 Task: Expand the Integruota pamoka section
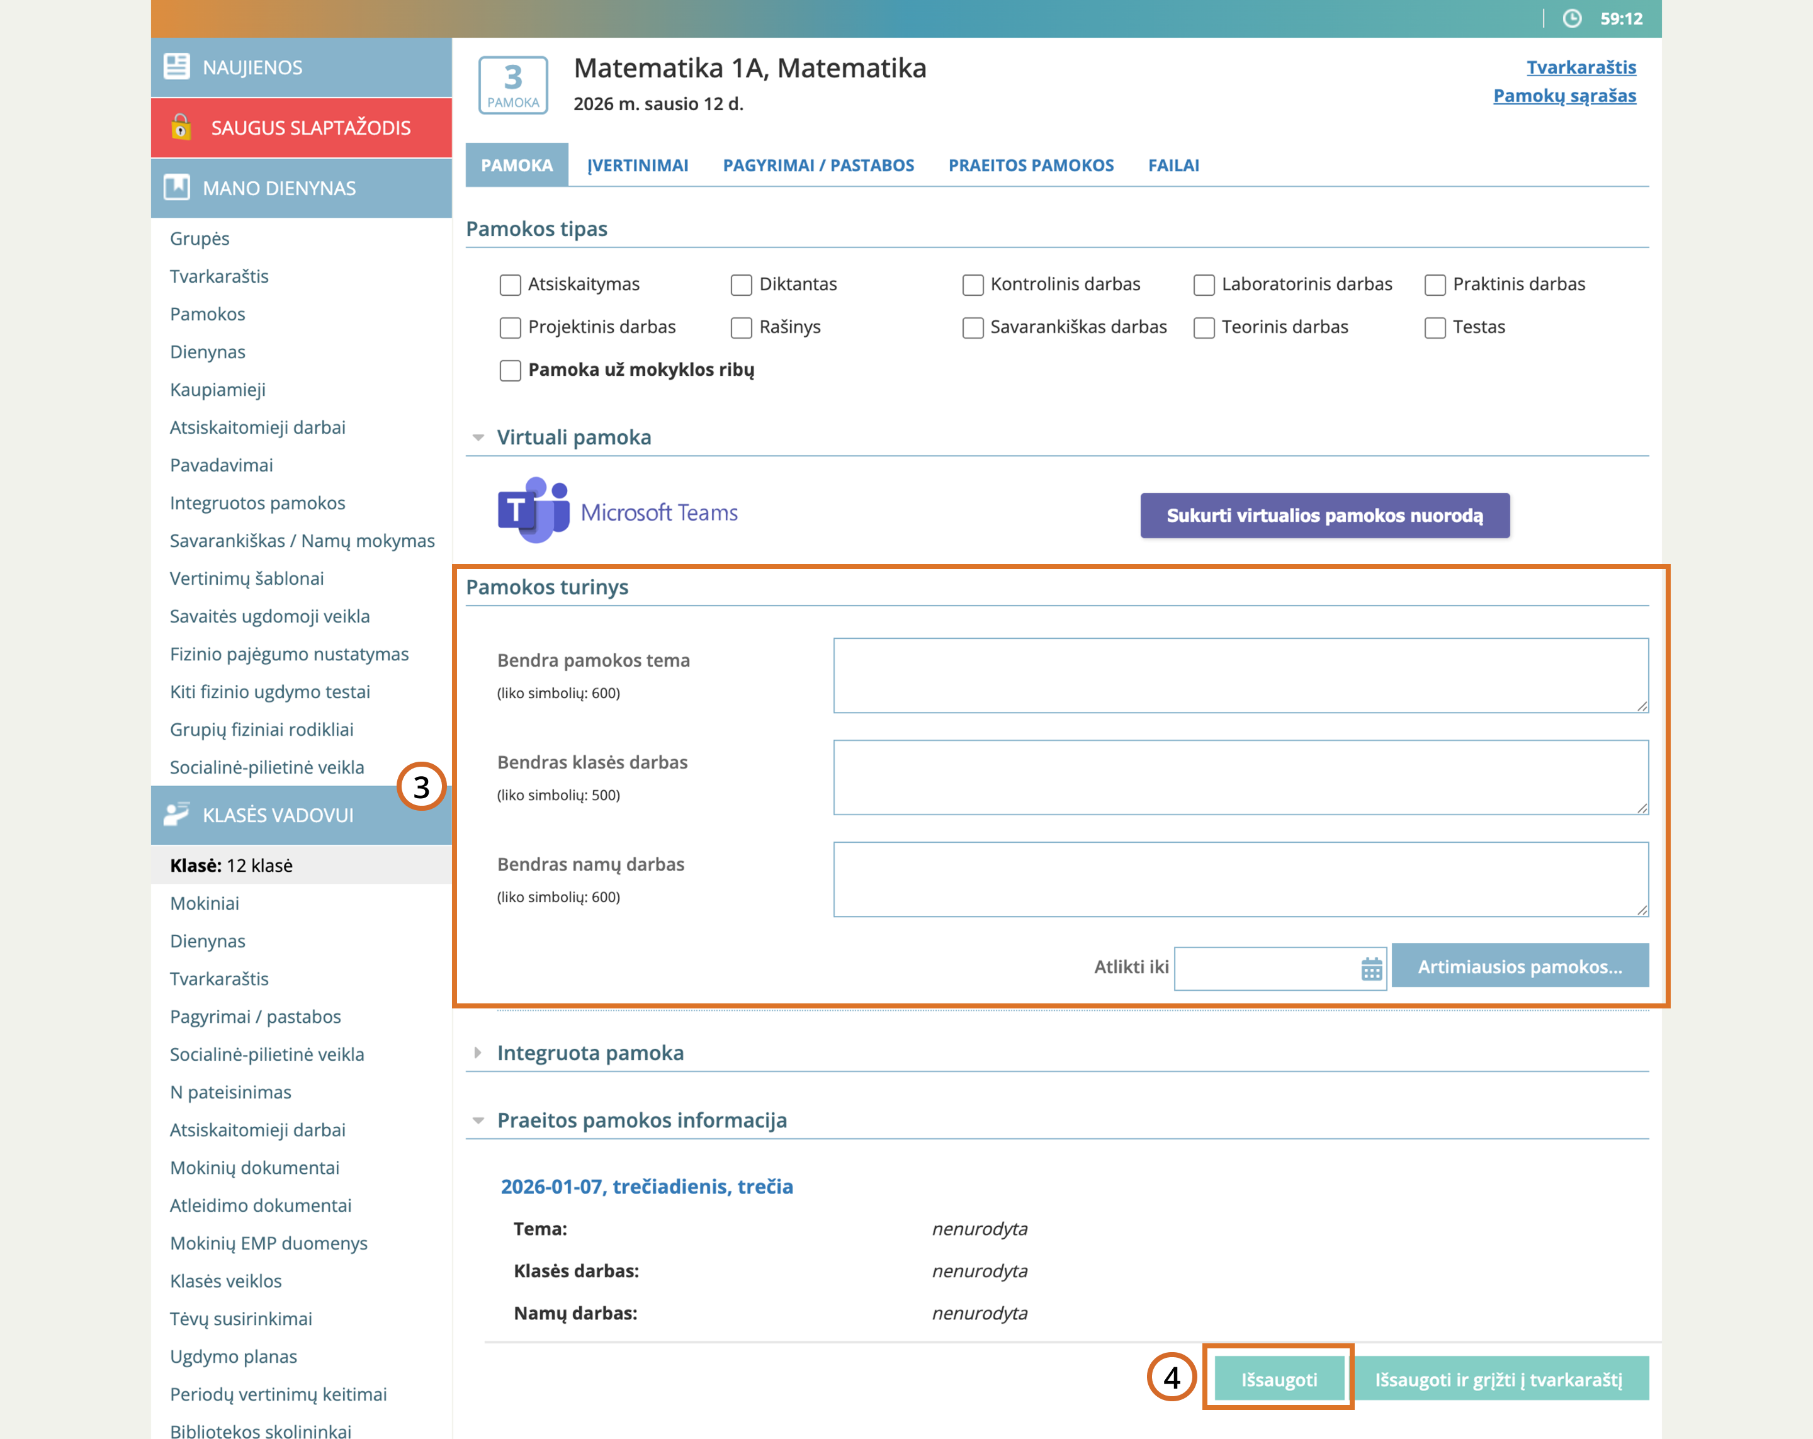(478, 1053)
